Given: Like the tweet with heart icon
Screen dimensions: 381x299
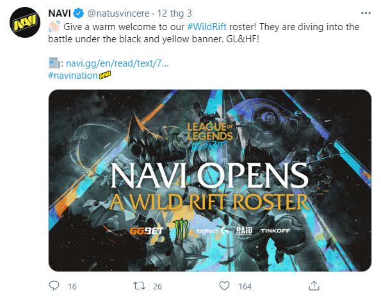Looking at the screenshot, I should pos(224,286).
